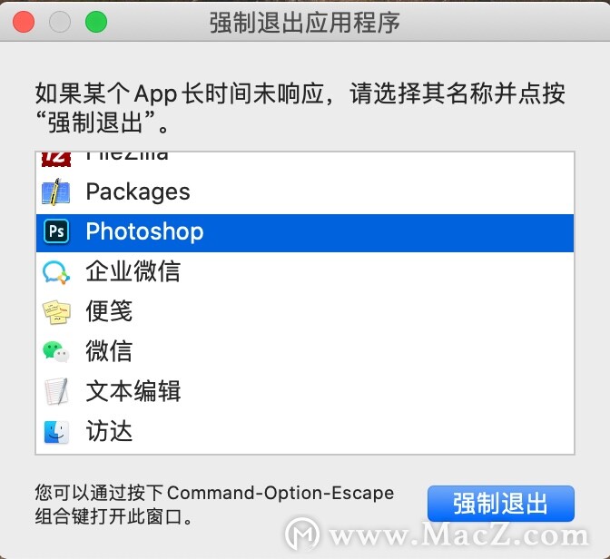Click the green 微信 WeChat icon

pyautogui.click(x=55, y=351)
